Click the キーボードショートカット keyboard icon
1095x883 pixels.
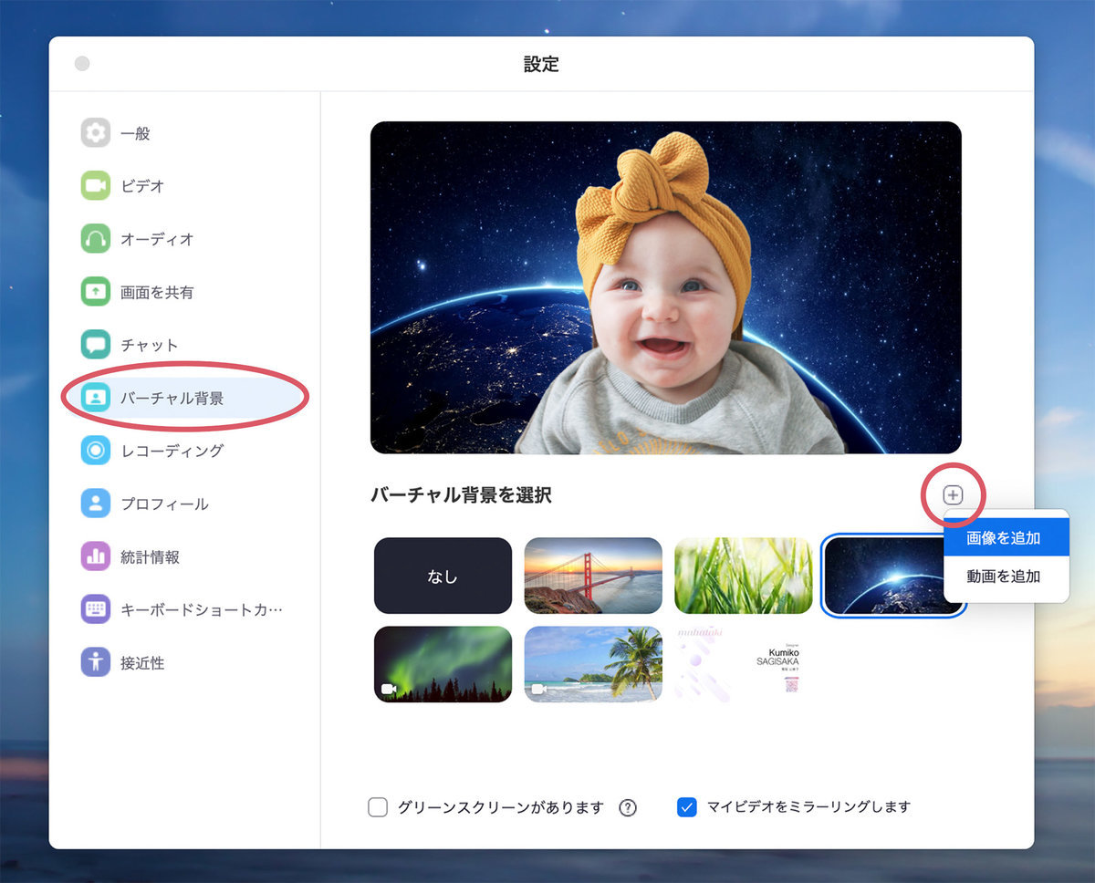point(95,609)
